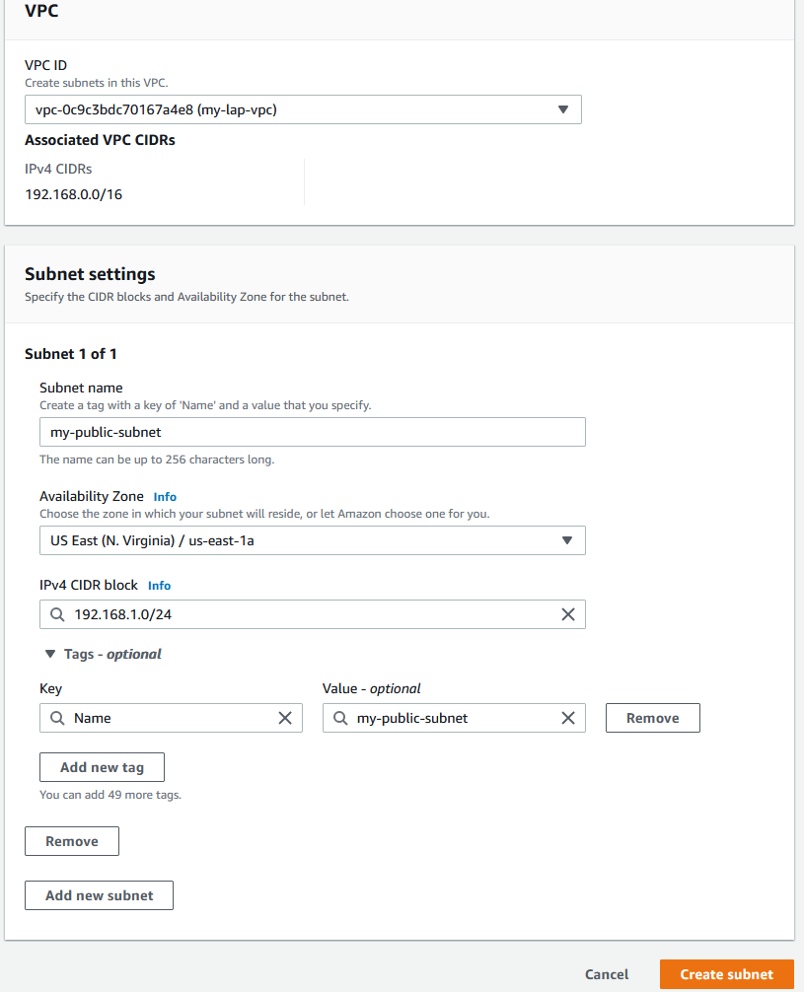
Task: Click the Cancel button
Action: click(x=607, y=974)
